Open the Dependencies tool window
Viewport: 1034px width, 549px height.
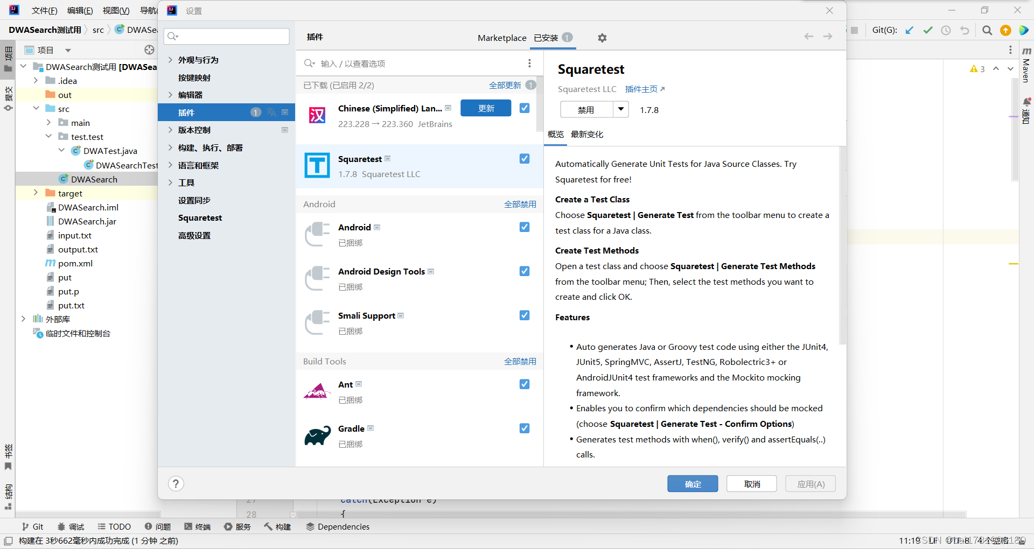pos(338,526)
